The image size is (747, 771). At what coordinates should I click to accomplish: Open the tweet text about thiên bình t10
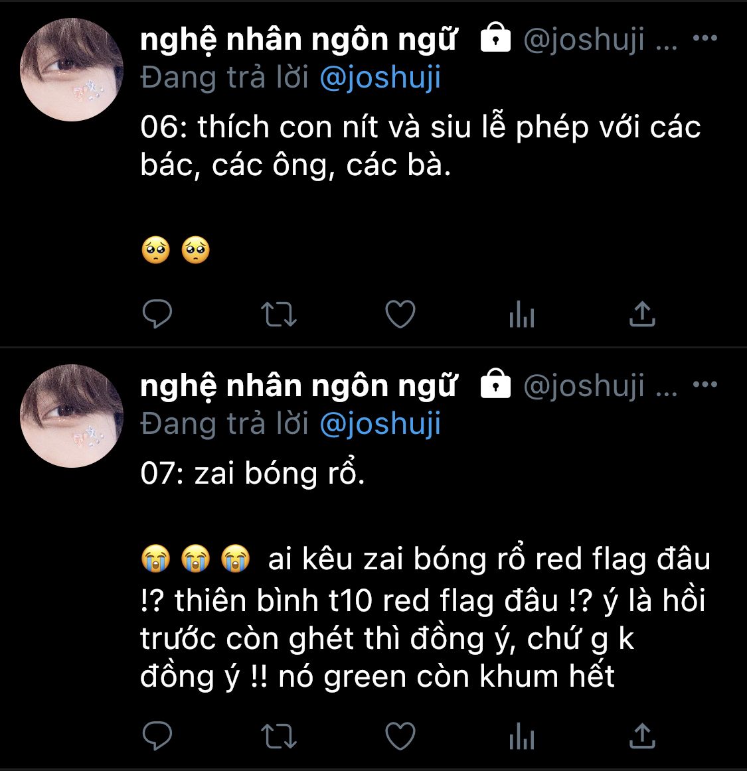425,618
